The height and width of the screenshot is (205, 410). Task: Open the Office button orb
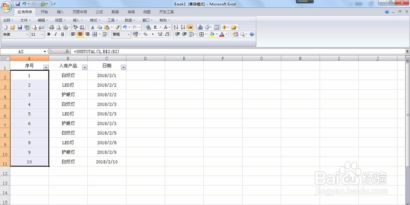(x=6, y=6)
